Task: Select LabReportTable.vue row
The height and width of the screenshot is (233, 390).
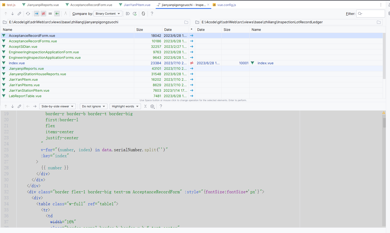Action: click(x=191, y=96)
